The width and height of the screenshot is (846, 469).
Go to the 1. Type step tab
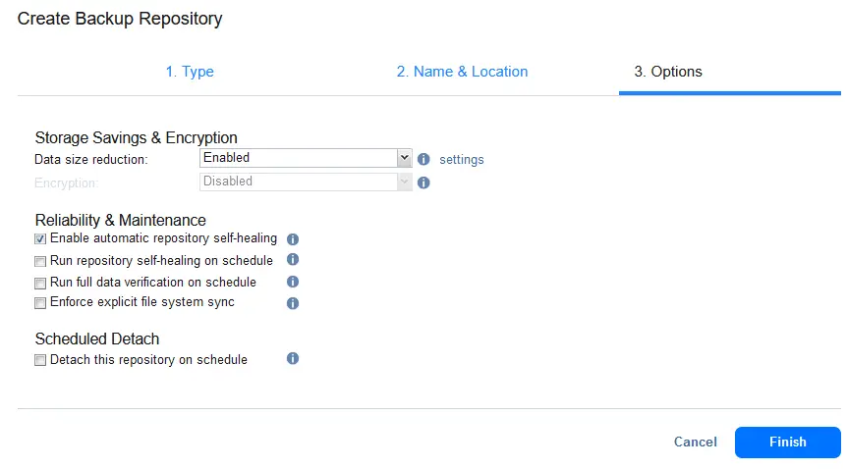190,72
